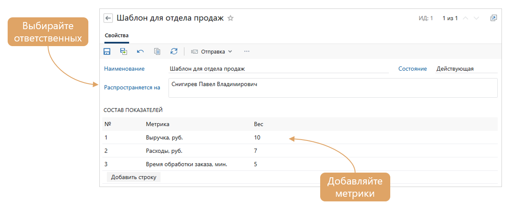Image resolution: width=510 pixels, height=209 pixels.
Task: Click the back arrow button
Action: point(108,18)
